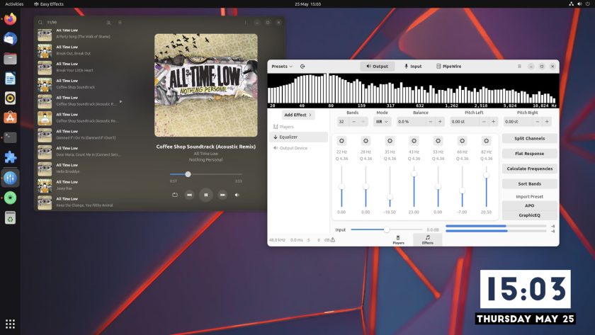Pause the playing song
The height and width of the screenshot is (335, 595).
pyautogui.click(x=205, y=195)
